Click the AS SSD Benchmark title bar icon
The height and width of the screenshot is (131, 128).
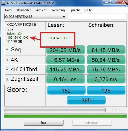3,3
